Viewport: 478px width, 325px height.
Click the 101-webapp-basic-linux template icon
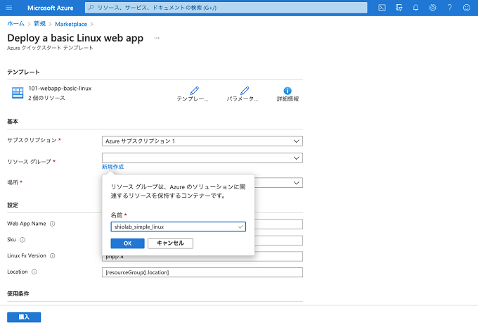[x=18, y=93]
